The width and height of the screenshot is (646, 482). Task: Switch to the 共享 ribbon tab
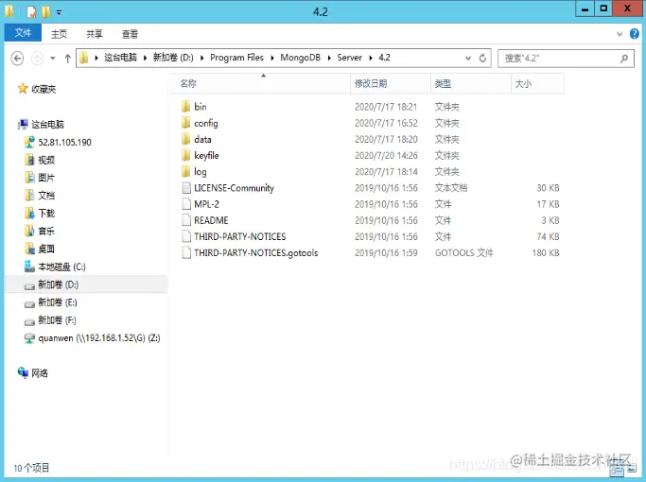pos(95,34)
